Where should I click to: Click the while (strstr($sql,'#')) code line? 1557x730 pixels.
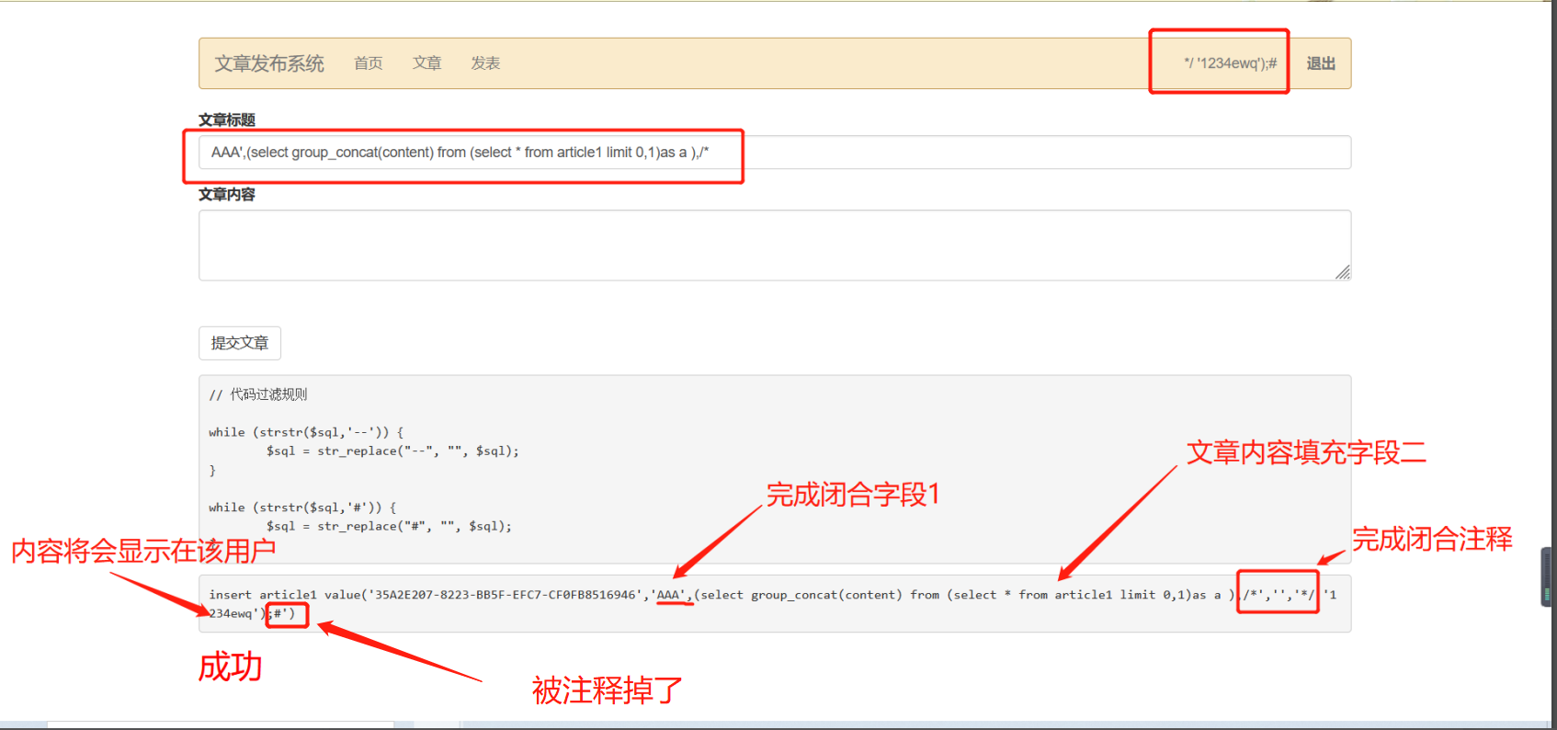302,508
